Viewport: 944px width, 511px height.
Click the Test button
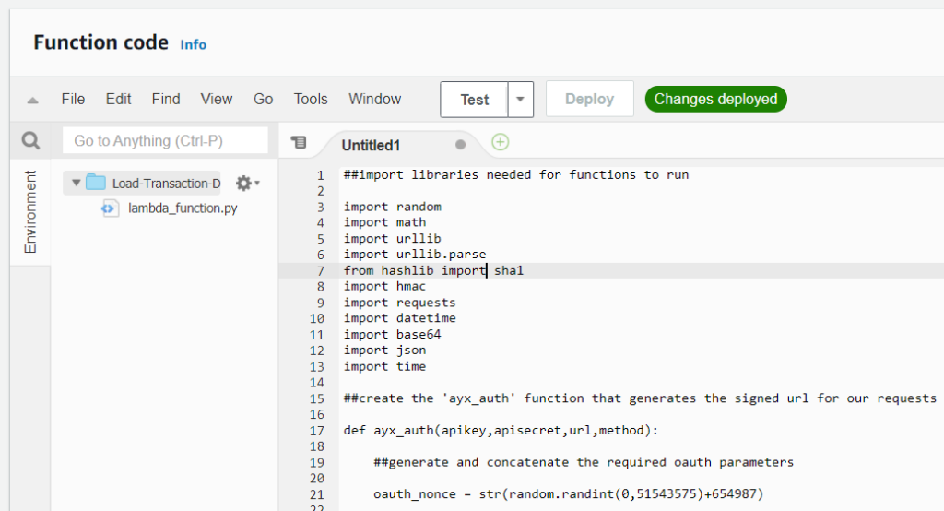[x=475, y=100]
